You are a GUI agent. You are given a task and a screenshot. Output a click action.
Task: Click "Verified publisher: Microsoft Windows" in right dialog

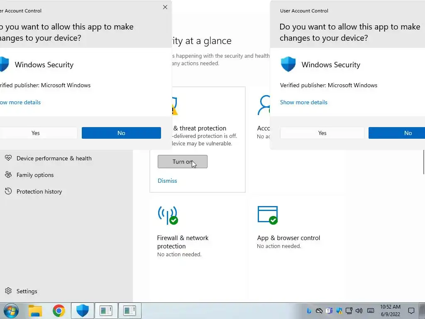(329, 85)
